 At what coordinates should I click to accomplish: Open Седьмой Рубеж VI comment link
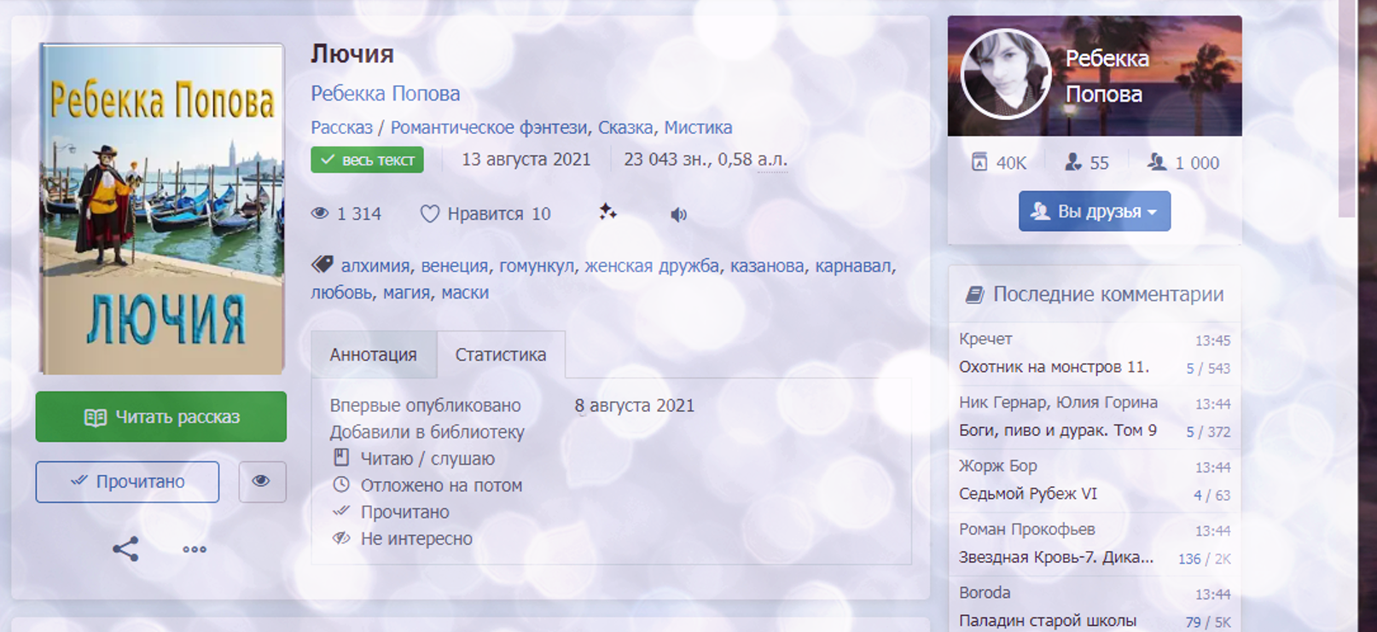point(1028,494)
